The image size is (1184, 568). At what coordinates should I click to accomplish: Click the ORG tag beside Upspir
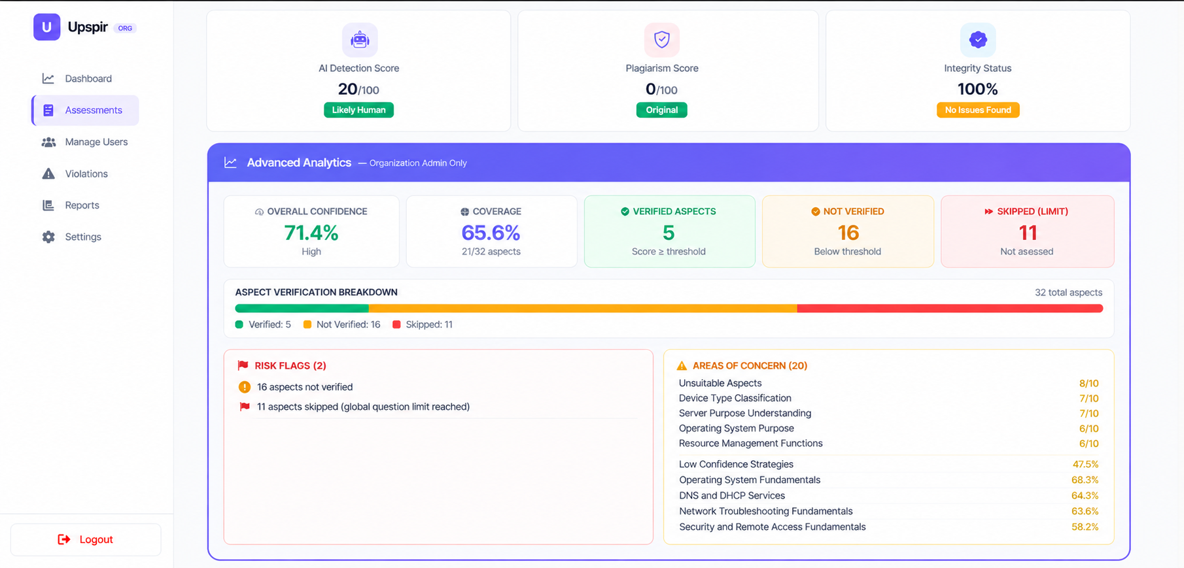[125, 28]
